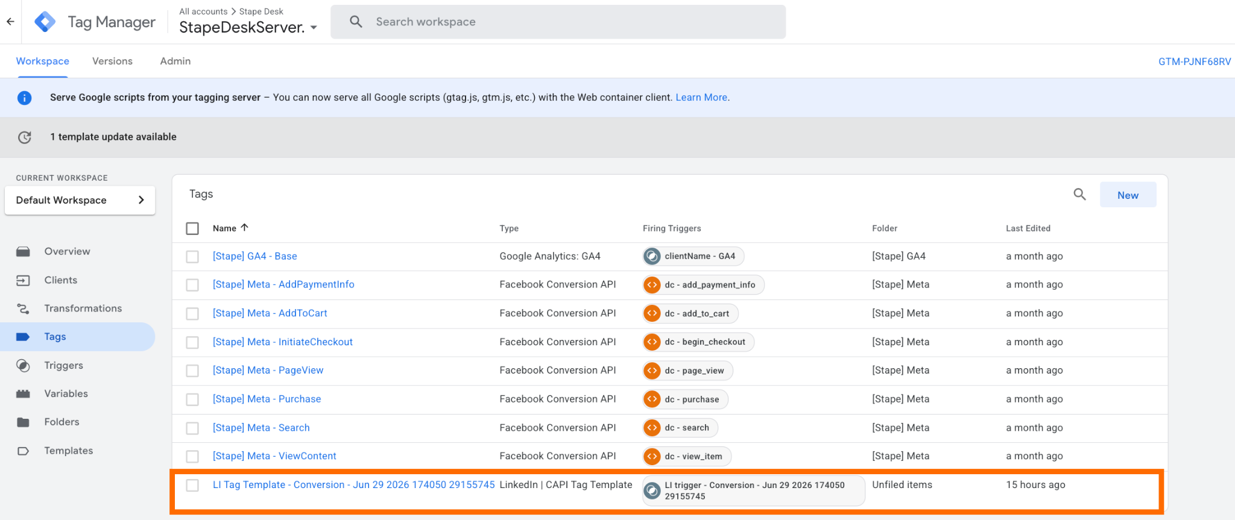Click the '[Stape] GA4' folder cell
This screenshot has height=520, width=1235.
click(899, 256)
